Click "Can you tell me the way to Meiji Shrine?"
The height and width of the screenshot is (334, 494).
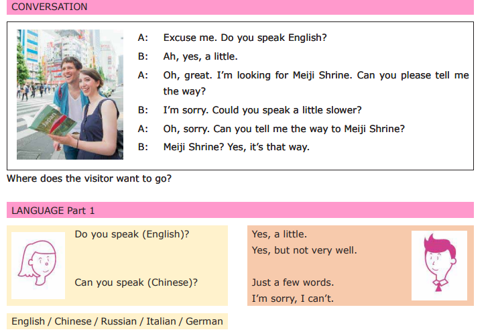(x=284, y=129)
